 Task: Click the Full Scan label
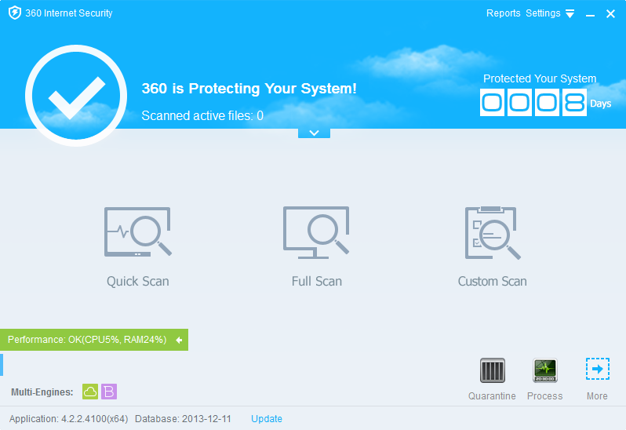(x=316, y=281)
